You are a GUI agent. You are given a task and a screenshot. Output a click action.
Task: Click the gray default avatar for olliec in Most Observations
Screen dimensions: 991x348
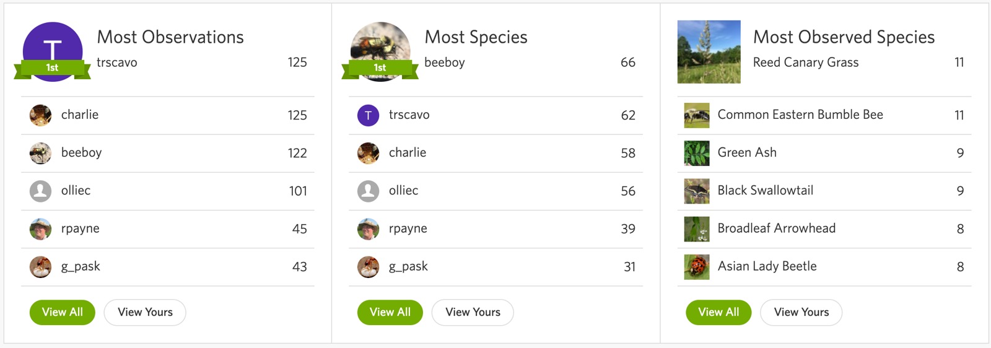point(40,191)
